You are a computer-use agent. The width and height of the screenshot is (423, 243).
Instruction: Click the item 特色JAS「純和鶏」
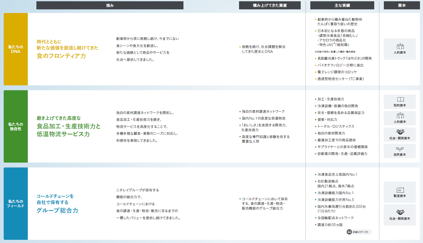click(333, 45)
